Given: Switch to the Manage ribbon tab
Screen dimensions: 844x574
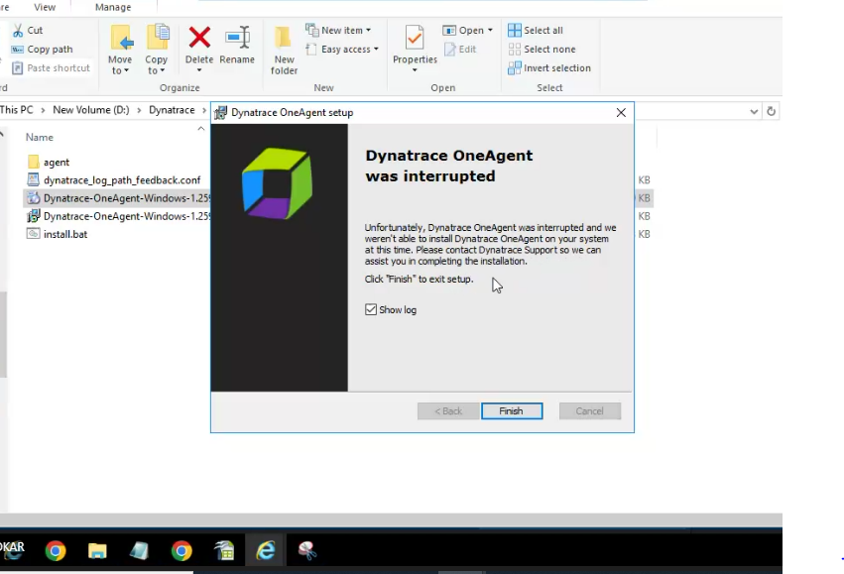Looking at the screenshot, I should point(113,7).
